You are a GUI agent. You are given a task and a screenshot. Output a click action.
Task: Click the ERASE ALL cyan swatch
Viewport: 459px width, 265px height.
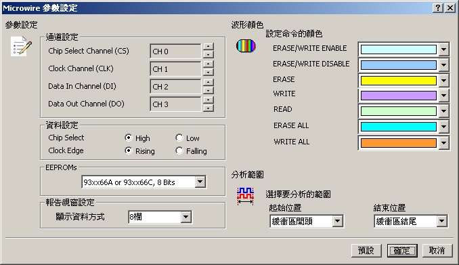coord(398,127)
